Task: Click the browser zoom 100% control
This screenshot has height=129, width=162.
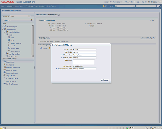Action: (x=155, y=128)
